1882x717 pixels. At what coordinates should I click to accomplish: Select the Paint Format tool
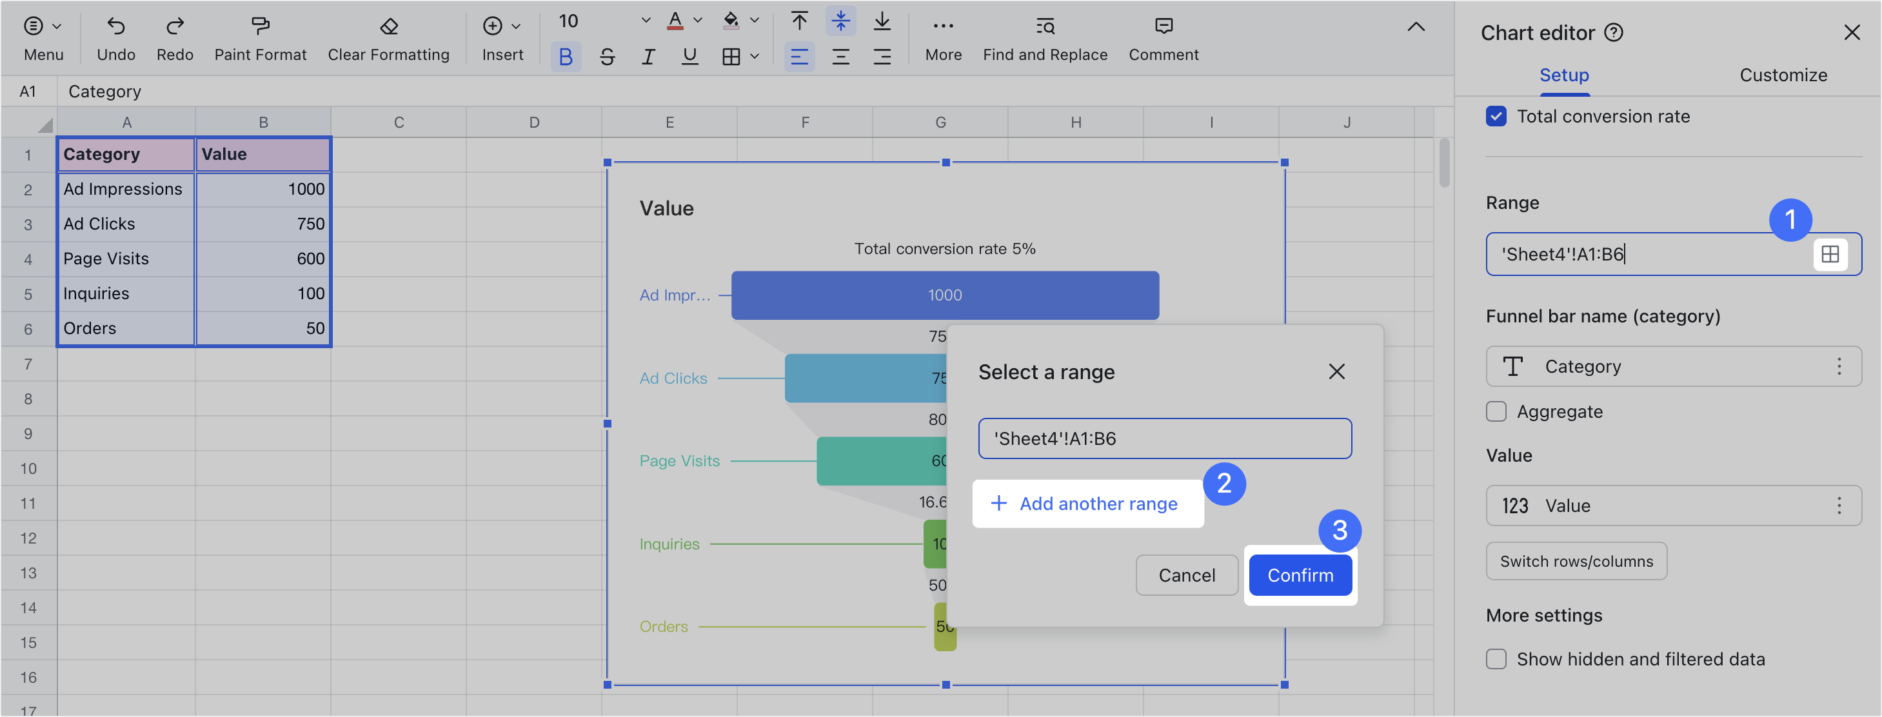click(x=260, y=37)
